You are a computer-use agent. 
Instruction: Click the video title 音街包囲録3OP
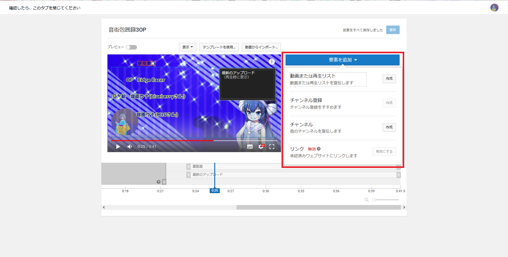click(x=128, y=30)
